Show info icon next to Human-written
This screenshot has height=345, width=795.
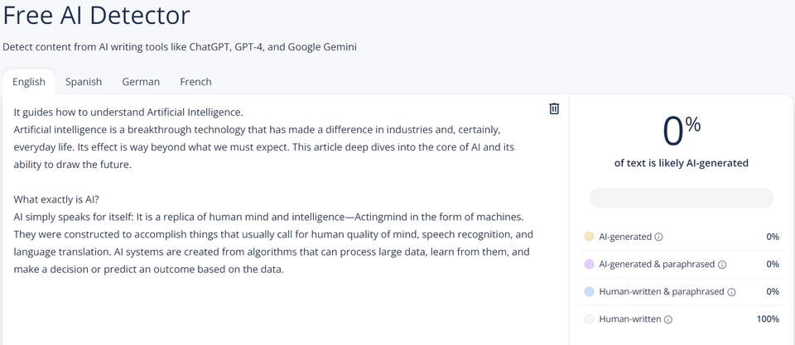(x=668, y=319)
